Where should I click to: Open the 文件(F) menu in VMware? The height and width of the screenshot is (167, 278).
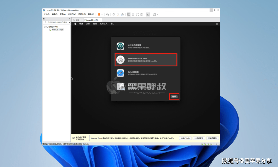pyautogui.click(x=47, y=14)
